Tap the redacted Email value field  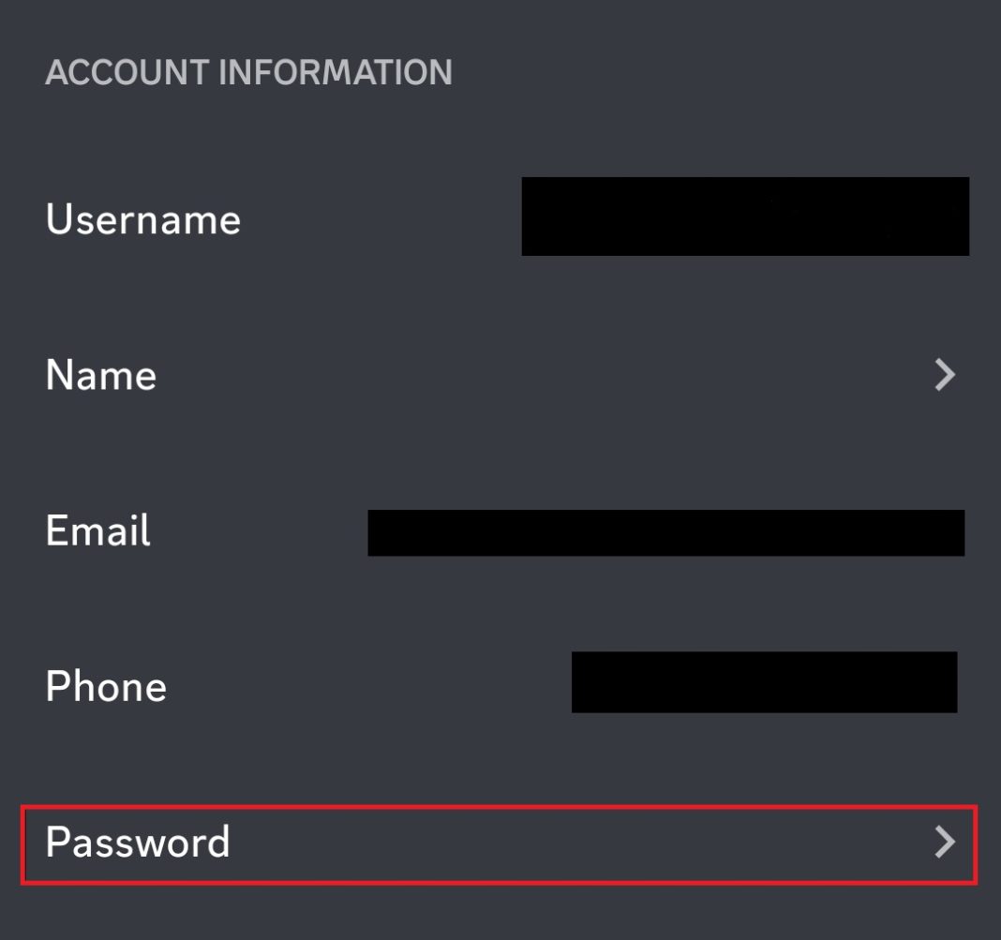click(x=665, y=534)
